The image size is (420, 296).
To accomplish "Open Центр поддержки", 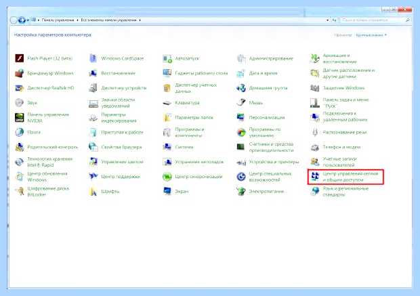I will click(x=114, y=177).
